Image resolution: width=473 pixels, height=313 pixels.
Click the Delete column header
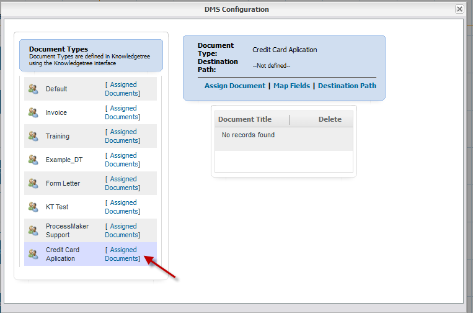coord(330,119)
